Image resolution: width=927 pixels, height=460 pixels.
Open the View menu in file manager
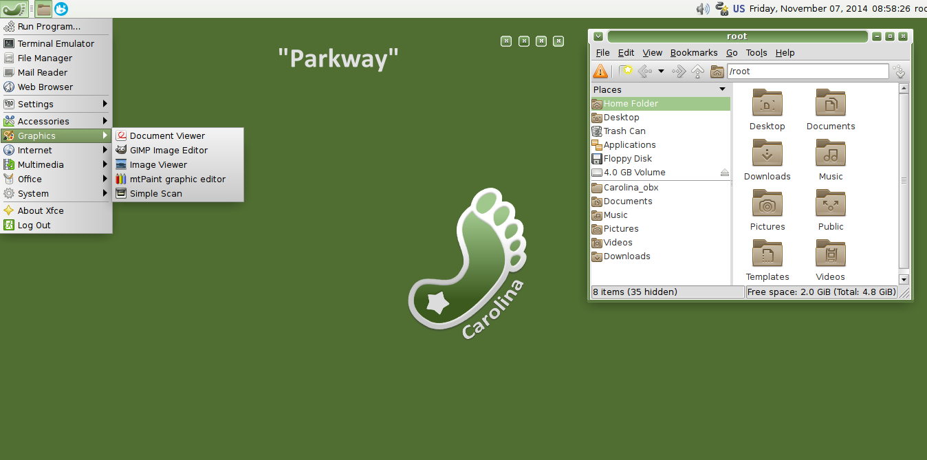[652, 52]
